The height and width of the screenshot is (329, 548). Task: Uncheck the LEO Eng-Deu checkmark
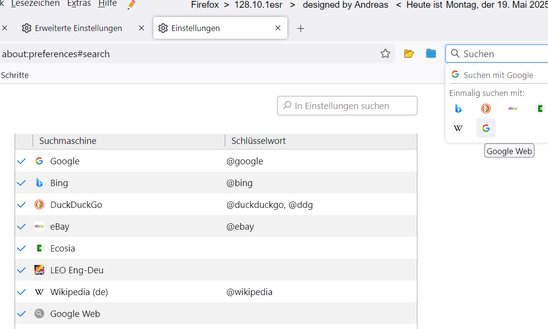tap(22, 270)
